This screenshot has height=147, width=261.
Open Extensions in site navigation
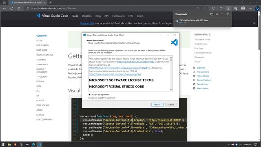(x=118, y=16)
